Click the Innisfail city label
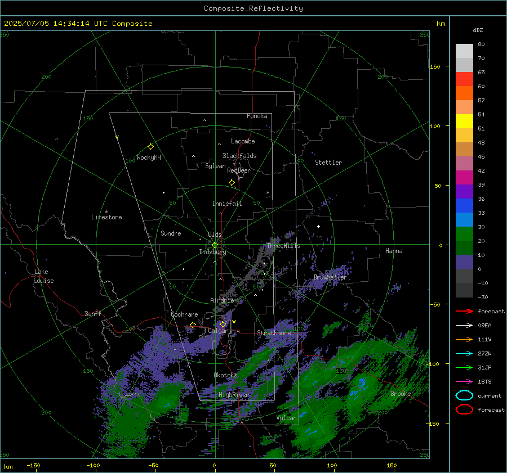Screen dimensions: 507x473 tap(227, 204)
